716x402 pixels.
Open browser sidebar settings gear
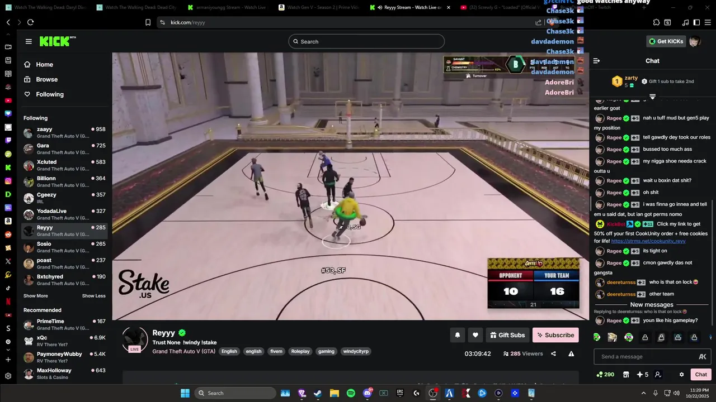[x=8, y=376]
